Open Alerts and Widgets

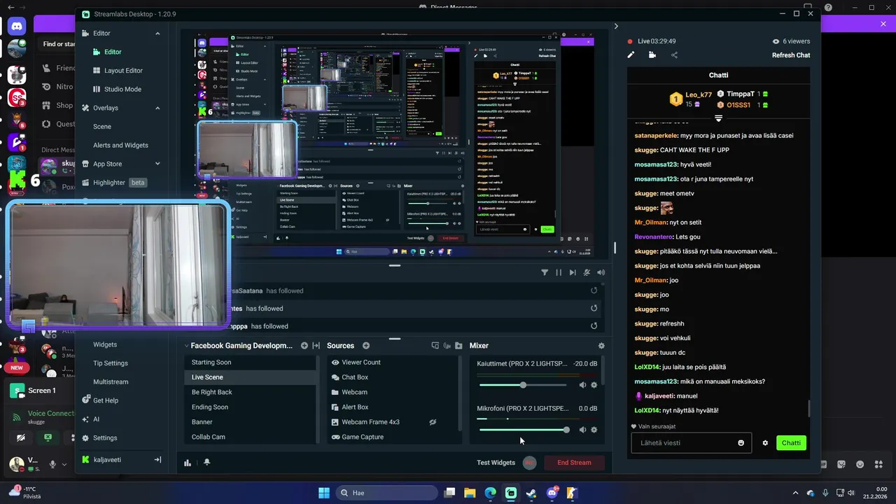(120, 145)
